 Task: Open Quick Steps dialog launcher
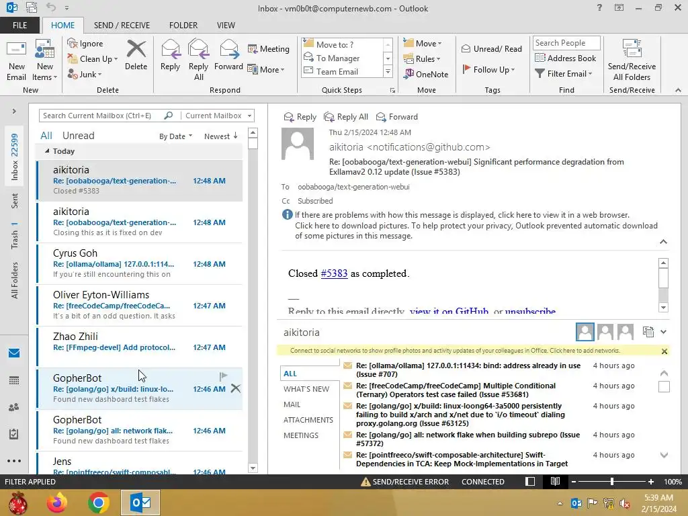coord(392,91)
